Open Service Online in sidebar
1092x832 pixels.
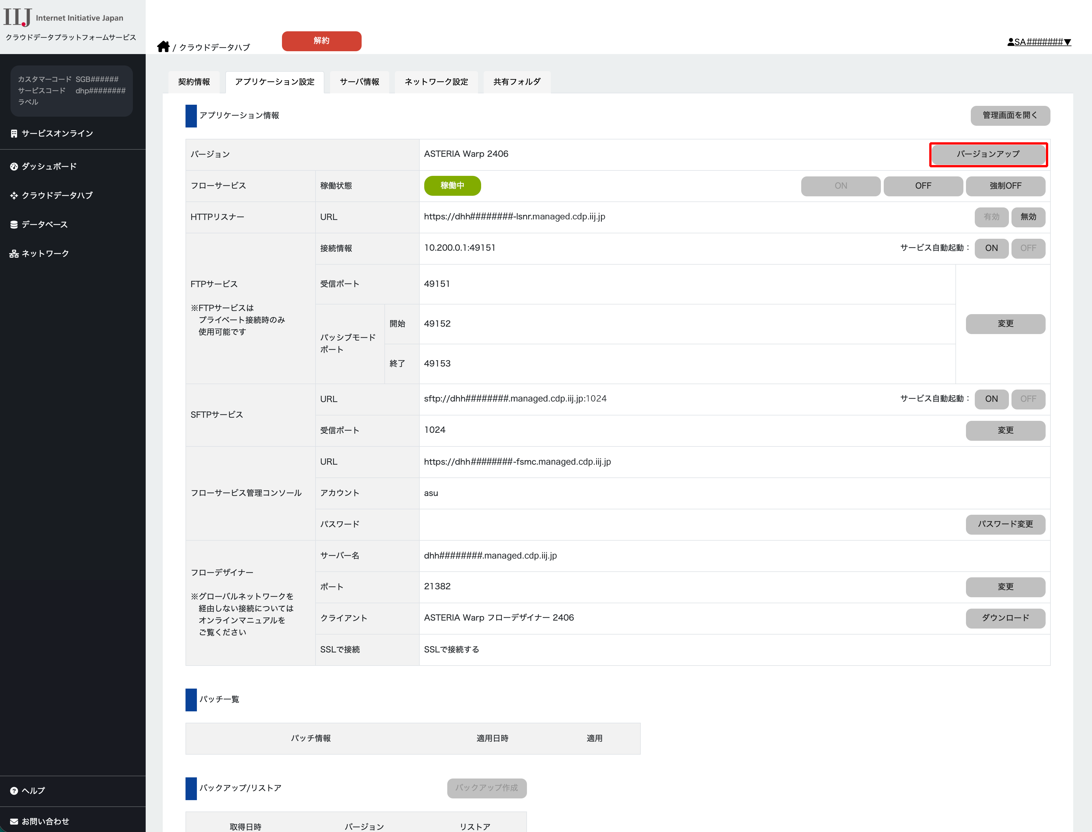coord(57,133)
